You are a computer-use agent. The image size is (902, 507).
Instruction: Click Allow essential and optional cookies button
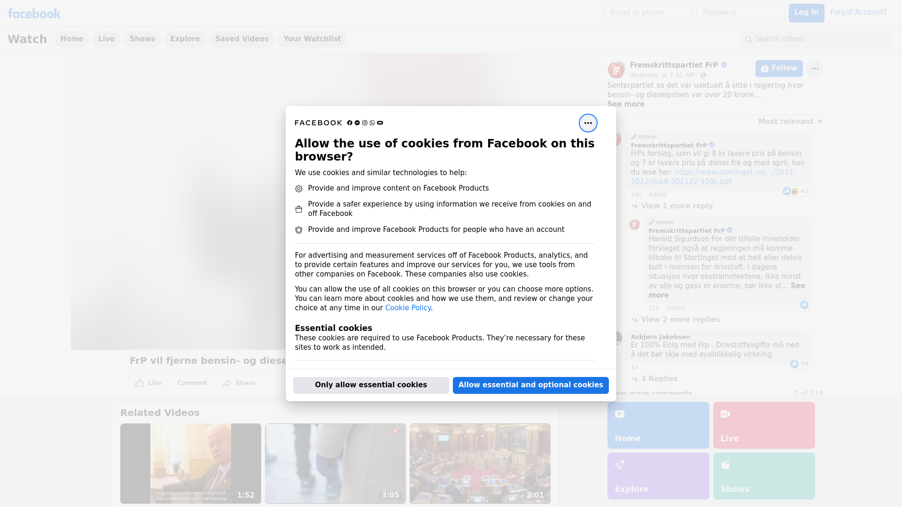point(531,385)
